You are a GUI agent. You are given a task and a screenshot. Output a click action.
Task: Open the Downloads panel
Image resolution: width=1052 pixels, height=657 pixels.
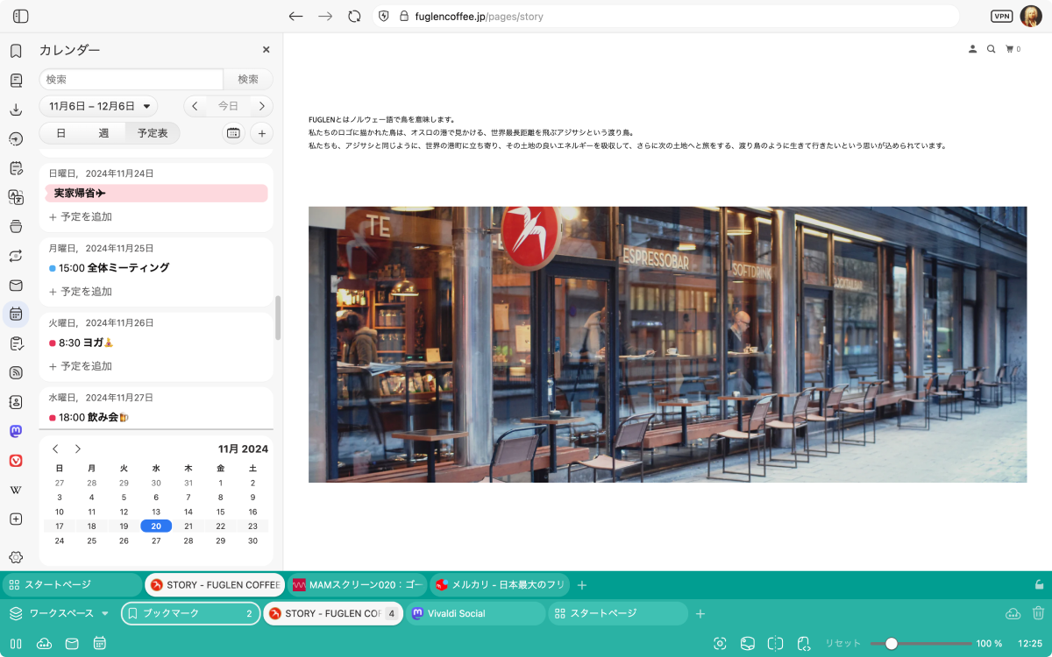(x=16, y=109)
